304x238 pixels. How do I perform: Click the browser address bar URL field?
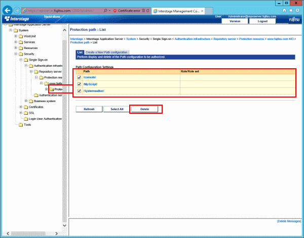62,11
